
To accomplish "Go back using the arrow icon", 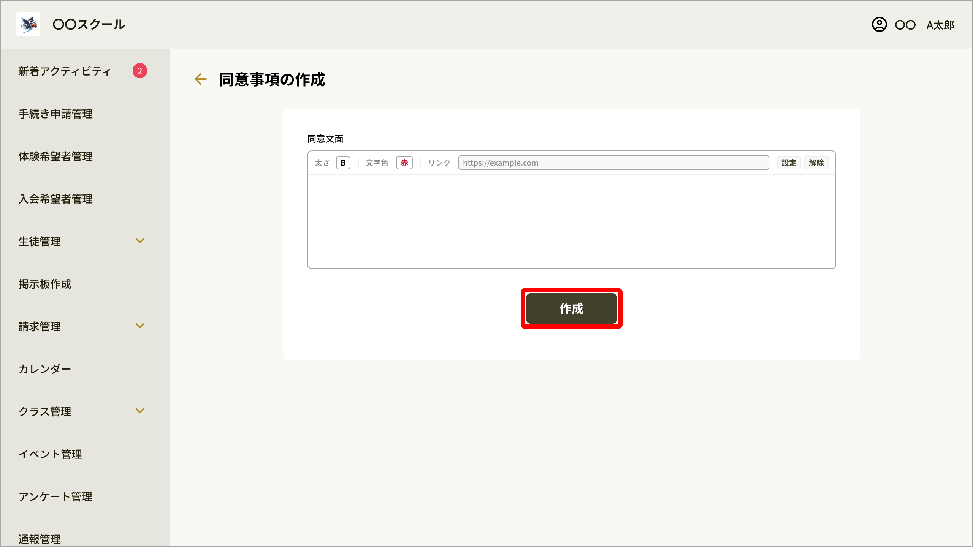I will [201, 79].
